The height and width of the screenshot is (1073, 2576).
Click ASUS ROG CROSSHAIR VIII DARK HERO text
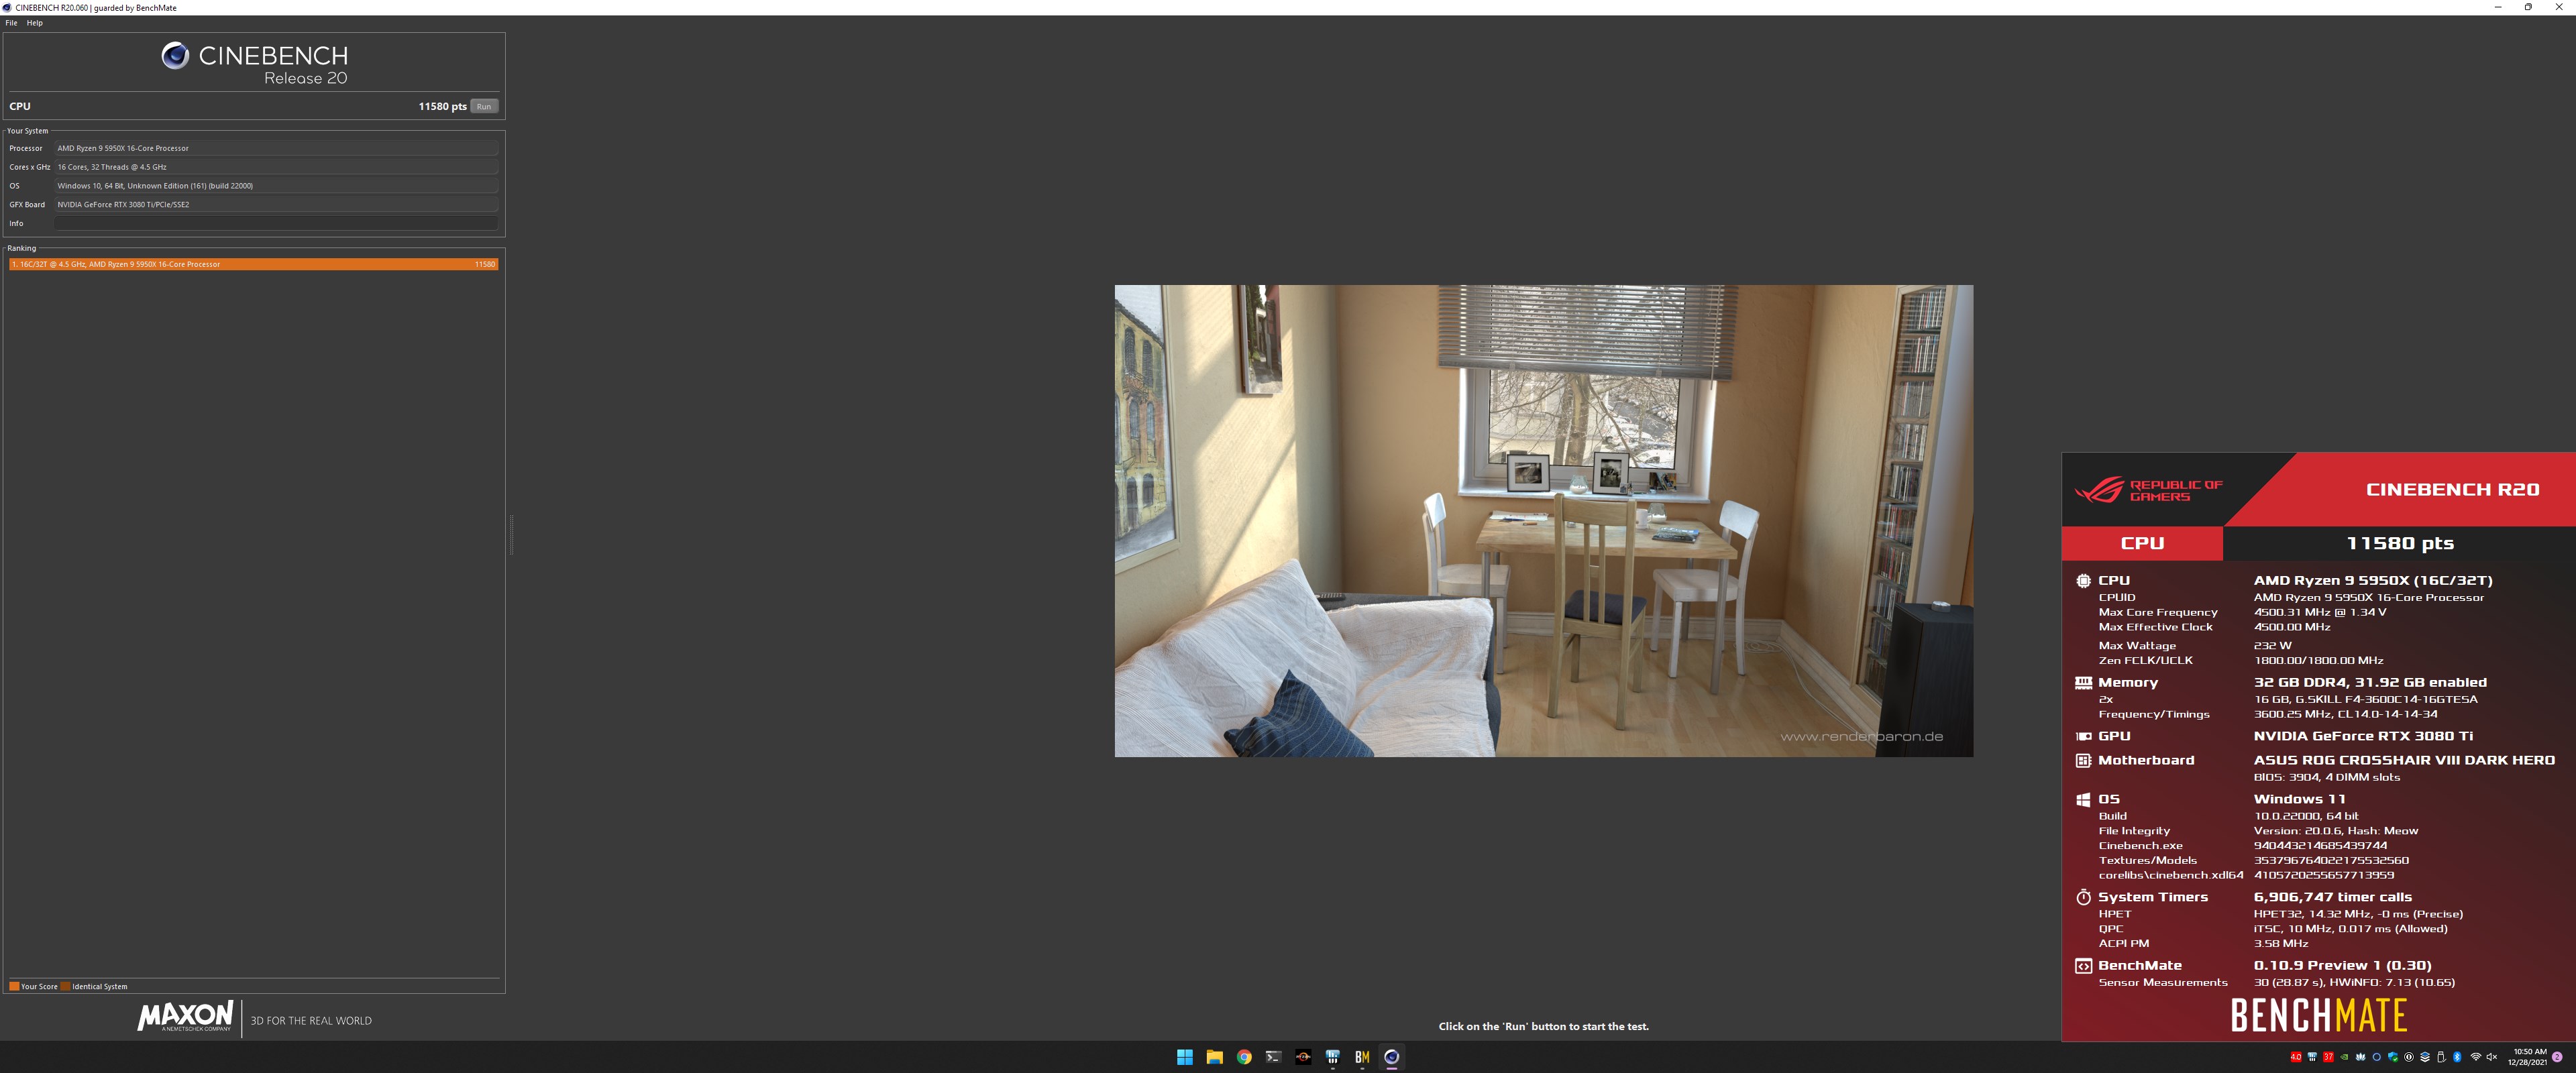[2404, 760]
